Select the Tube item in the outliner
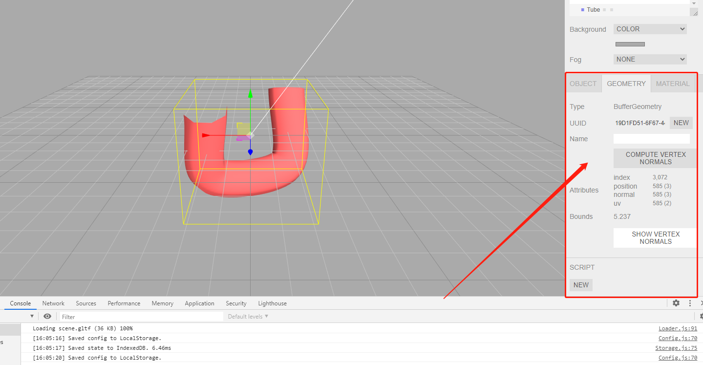This screenshot has width=703, height=365. click(593, 10)
